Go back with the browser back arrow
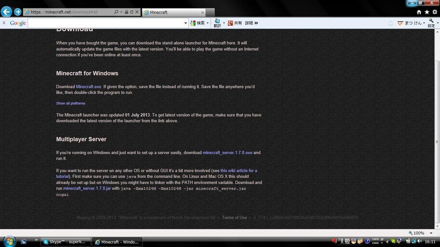This screenshot has height=247, width=440. pyautogui.click(x=6, y=12)
